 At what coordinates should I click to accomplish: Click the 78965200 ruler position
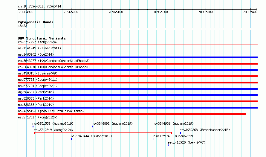click(x=160, y=12)
